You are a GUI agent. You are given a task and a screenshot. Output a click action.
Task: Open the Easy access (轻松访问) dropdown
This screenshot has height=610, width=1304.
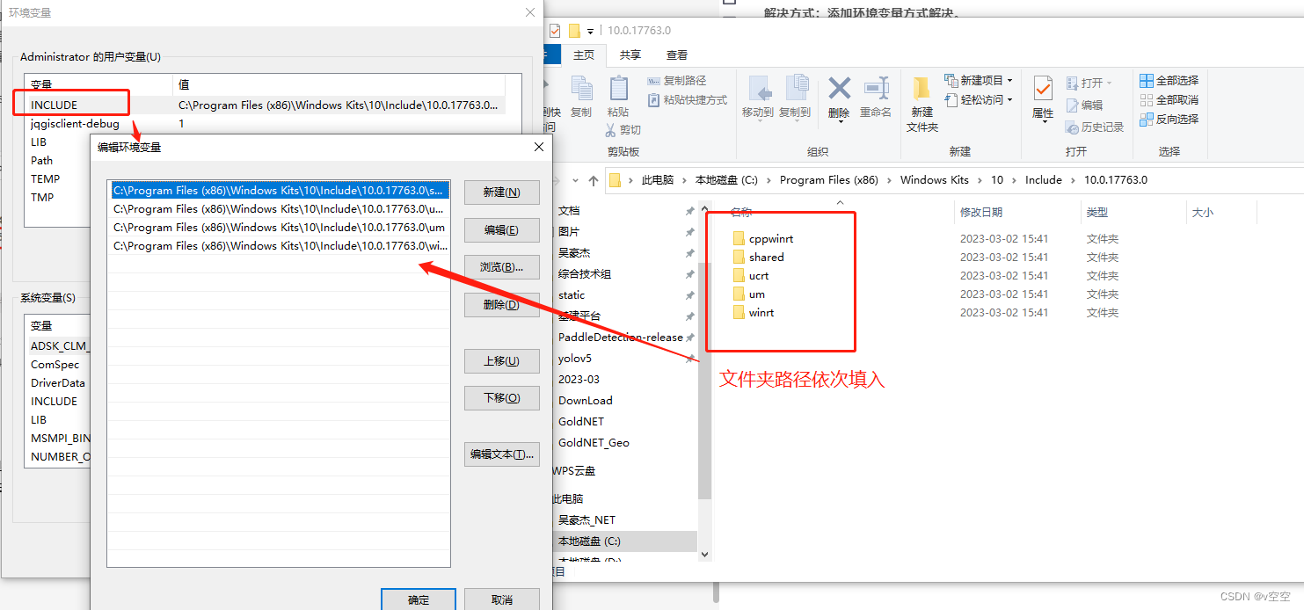pyautogui.click(x=979, y=100)
